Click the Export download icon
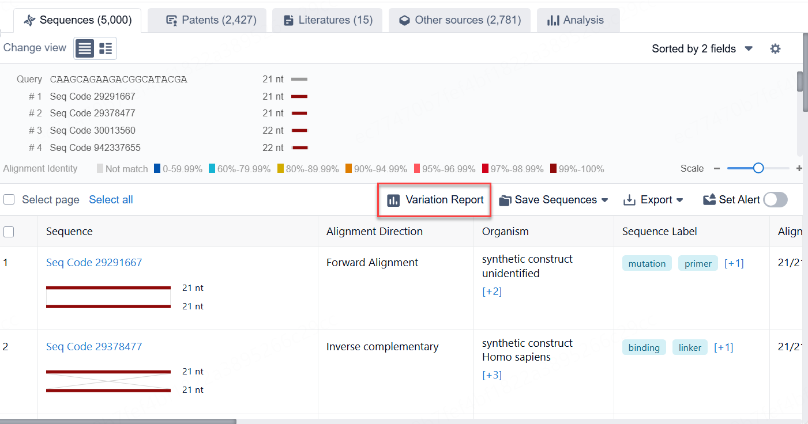 coord(629,200)
